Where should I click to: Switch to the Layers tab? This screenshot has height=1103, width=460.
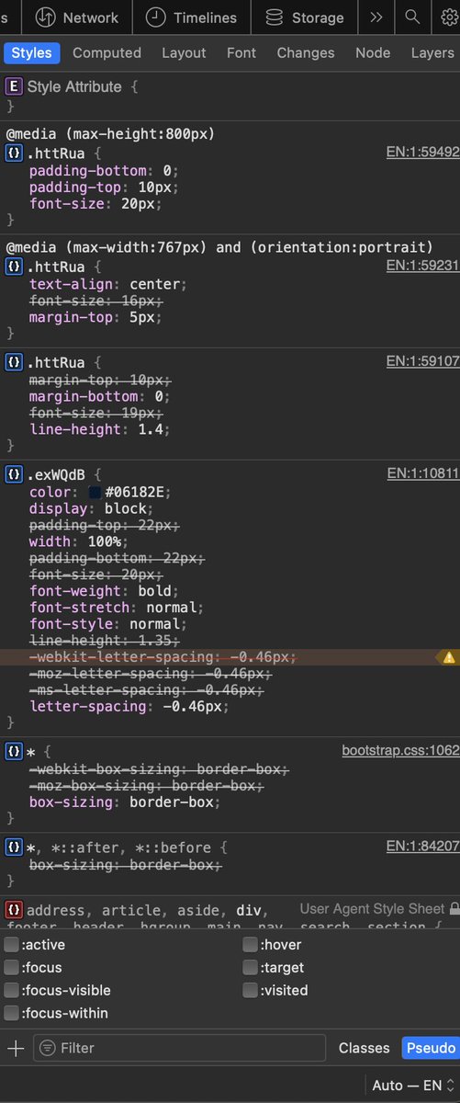[432, 52]
